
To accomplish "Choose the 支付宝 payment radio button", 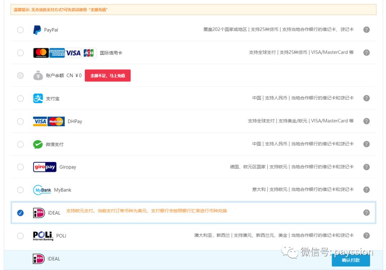I will 20,99.
